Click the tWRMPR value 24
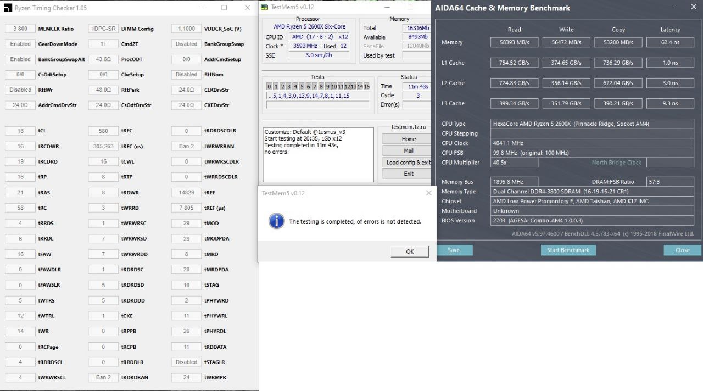The image size is (703, 391). tap(186, 377)
